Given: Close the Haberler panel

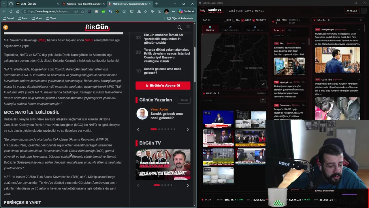Looking at the screenshot, I should [x=361, y=20].
